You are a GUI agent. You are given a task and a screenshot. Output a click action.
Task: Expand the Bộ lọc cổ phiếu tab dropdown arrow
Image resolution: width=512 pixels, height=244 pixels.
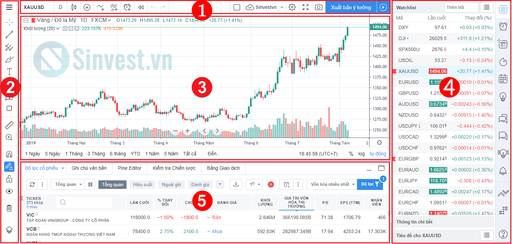click(x=63, y=168)
